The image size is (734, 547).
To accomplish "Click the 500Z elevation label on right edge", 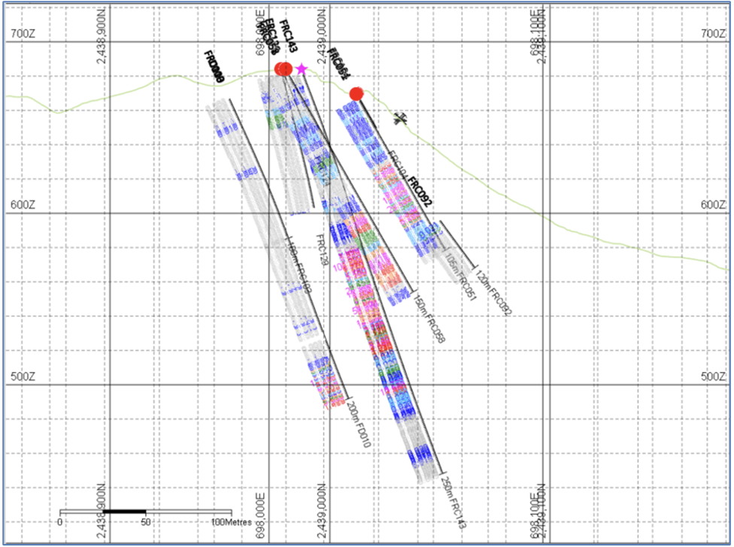I will click(x=713, y=376).
